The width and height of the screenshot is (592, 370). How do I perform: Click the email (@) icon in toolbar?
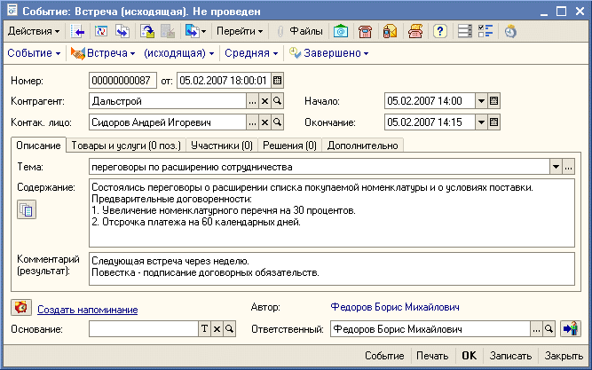click(341, 31)
